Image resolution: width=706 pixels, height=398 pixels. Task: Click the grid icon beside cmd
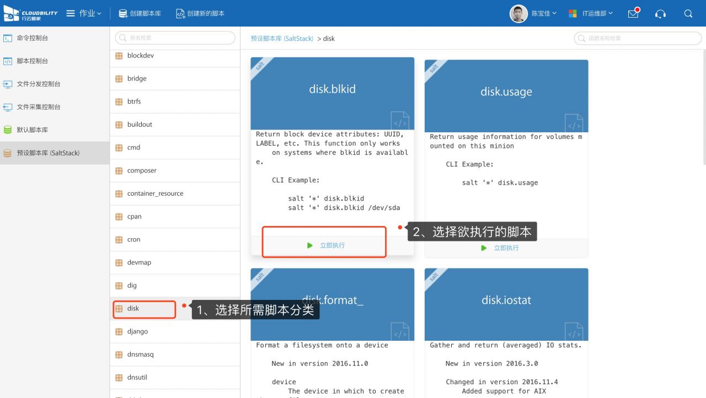tap(119, 148)
